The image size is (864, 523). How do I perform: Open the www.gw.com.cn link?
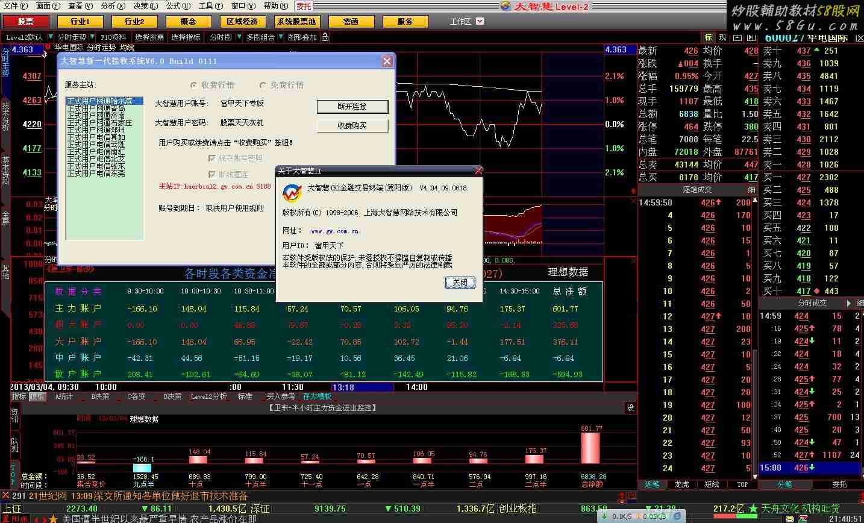tap(334, 231)
